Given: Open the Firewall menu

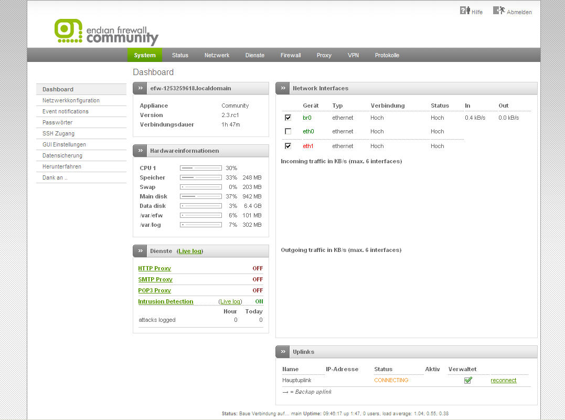Looking at the screenshot, I should pos(291,55).
